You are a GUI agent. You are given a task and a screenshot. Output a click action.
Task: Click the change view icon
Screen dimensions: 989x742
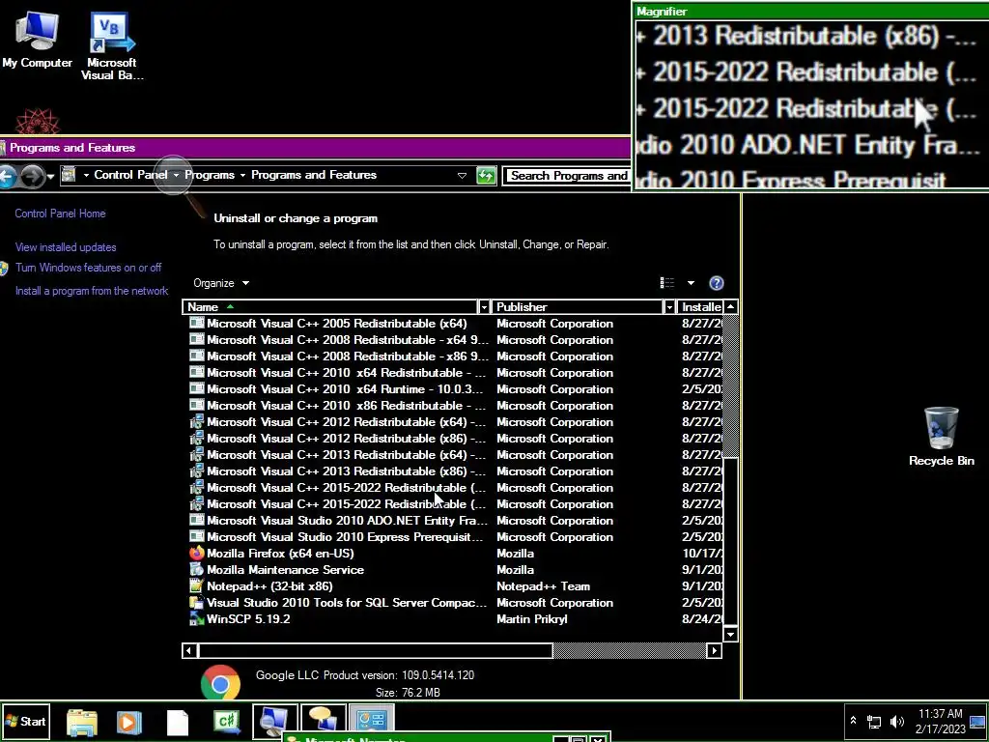coord(667,283)
